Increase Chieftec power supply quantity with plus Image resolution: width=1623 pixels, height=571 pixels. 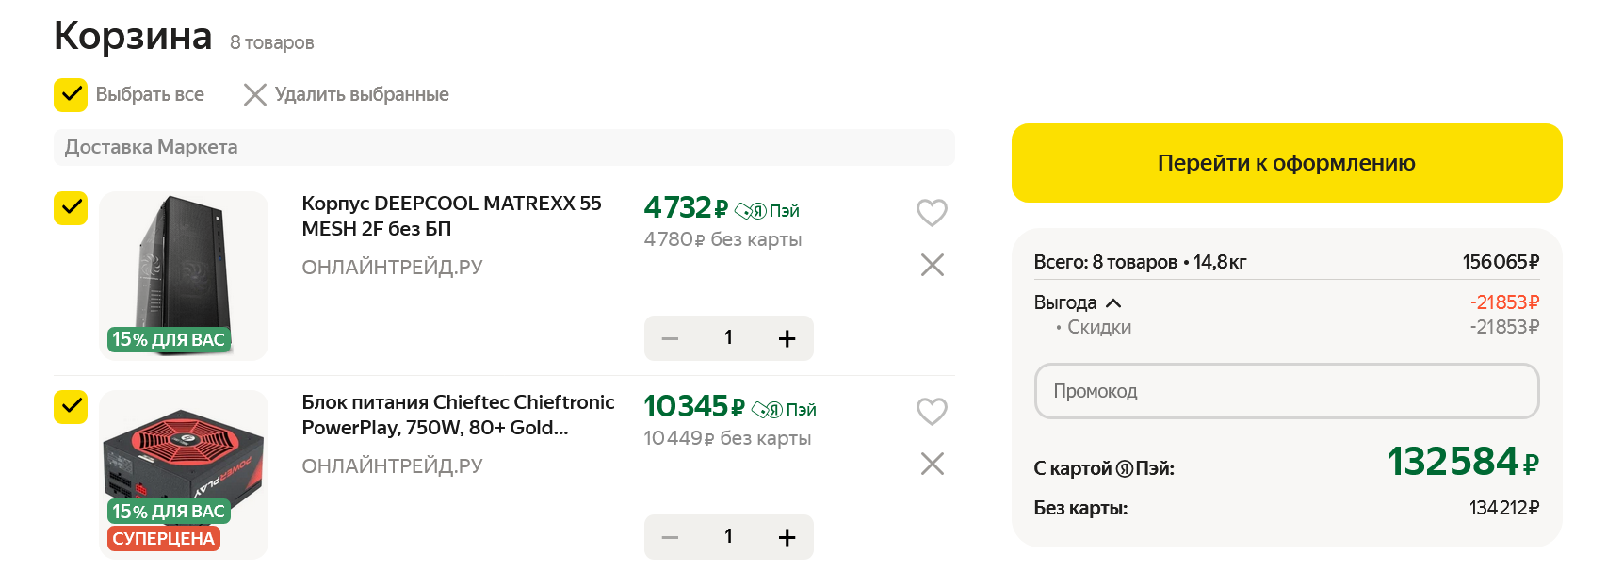[787, 537]
